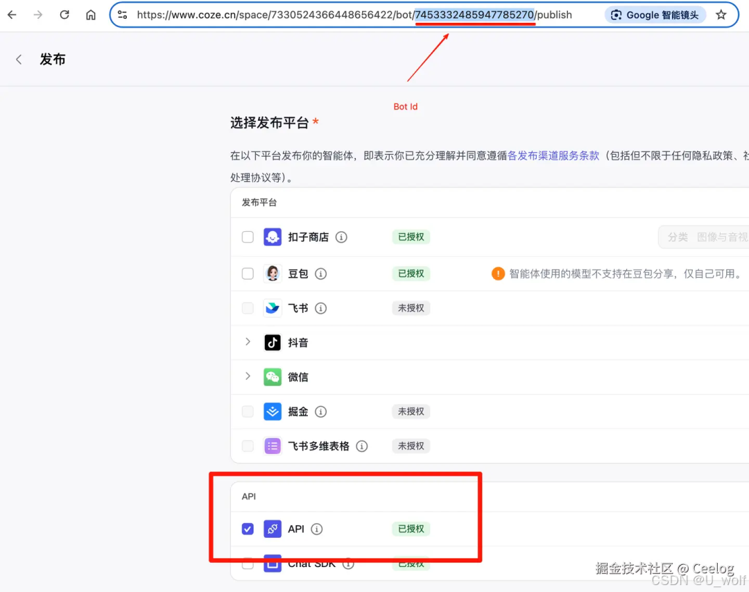Image resolution: width=749 pixels, height=592 pixels.
Task: Click the 选择发布平台 heading
Action: coord(270,123)
